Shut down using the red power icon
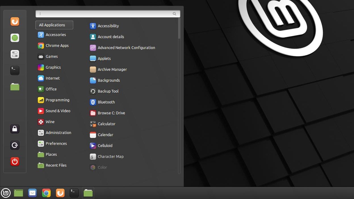Image resolution: width=354 pixels, height=199 pixels. click(x=14, y=162)
